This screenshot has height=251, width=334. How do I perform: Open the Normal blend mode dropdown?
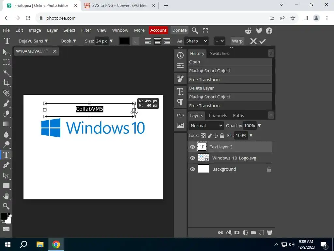(x=206, y=126)
